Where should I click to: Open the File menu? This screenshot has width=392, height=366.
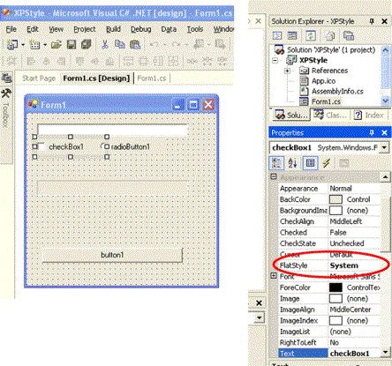(11, 29)
